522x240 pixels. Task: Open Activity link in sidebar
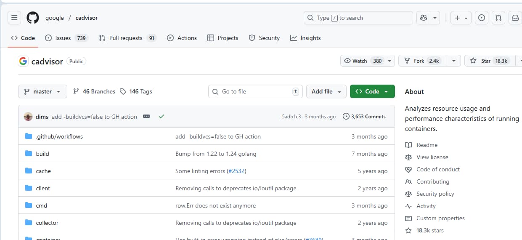pyautogui.click(x=421, y=206)
